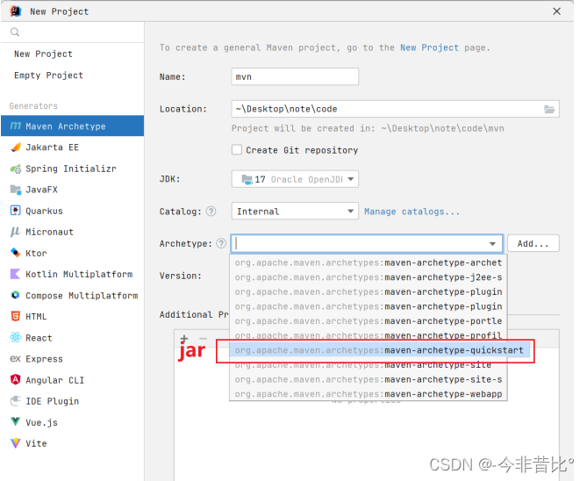Screen dimensions: 587x481
Task: Click the HTML5 shield icon
Action: pyautogui.click(x=15, y=316)
